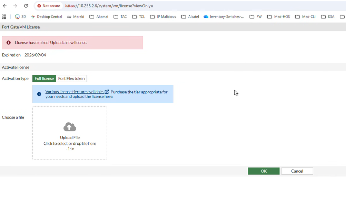The width and height of the screenshot is (346, 206).
Task: Open the Desktop Central bookmark
Action: [47, 17]
